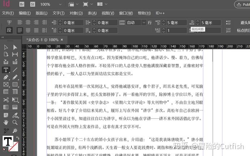Image resolution: width=250 pixels, height=156 pixels.
Task: Open the 100% zoom level dropdown
Action: [60, 4]
